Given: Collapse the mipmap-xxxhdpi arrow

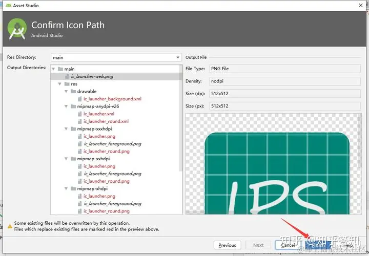Looking at the screenshot, I should [x=66, y=129].
